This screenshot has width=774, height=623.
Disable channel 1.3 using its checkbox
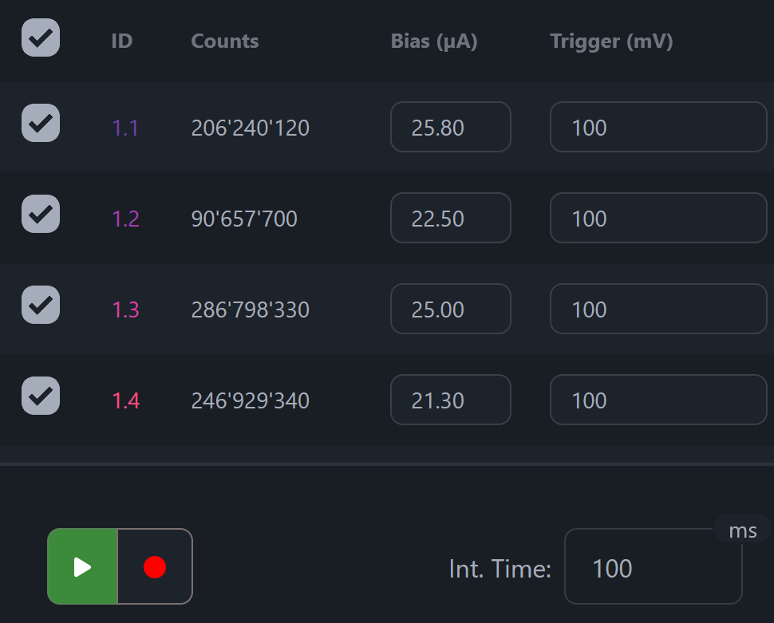click(x=41, y=305)
